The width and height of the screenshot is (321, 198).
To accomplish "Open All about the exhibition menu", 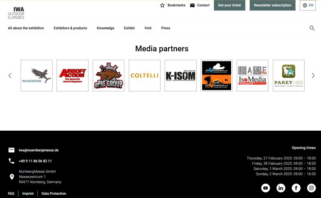I will [26, 28].
